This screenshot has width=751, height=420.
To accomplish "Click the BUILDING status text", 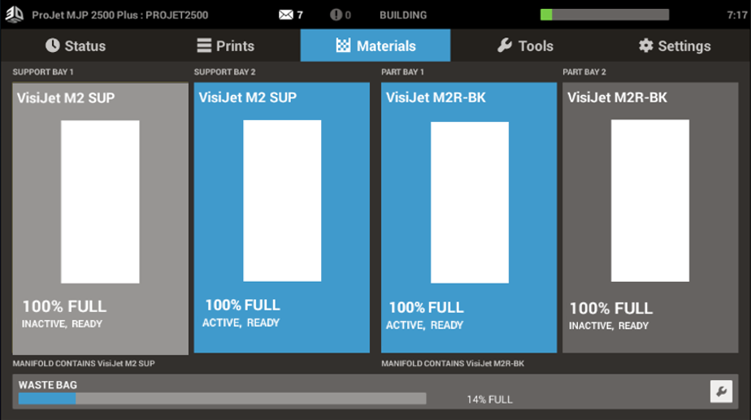I will pyautogui.click(x=403, y=15).
